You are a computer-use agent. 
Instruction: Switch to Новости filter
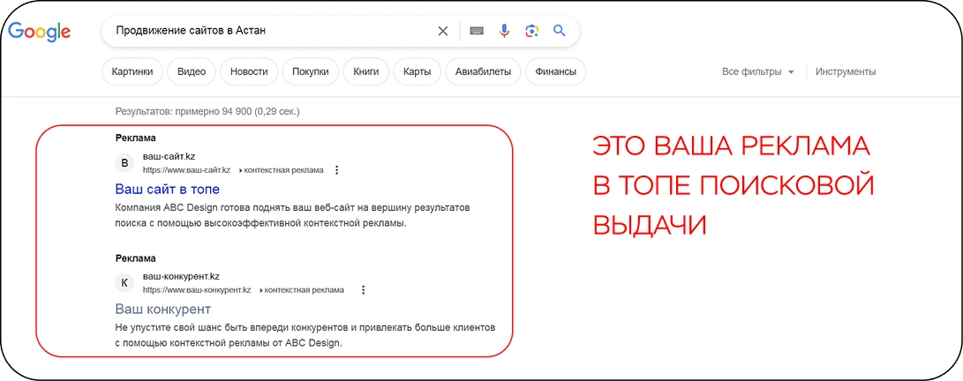point(249,71)
